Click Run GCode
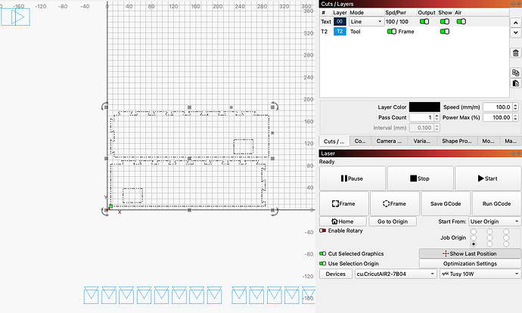Image resolution: width=522 pixels, height=313 pixels. pyautogui.click(x=496, y=203)
